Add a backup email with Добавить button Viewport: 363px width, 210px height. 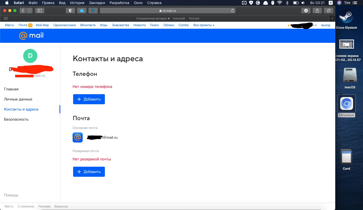89,172
